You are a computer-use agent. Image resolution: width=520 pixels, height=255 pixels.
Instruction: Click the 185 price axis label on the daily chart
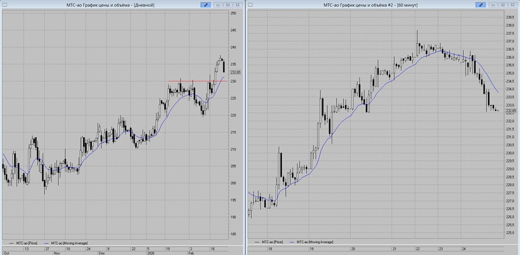[233, 234]
